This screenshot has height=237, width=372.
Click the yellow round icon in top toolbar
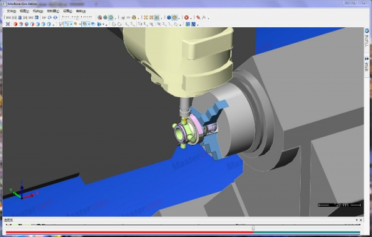[x=134, y=17]
